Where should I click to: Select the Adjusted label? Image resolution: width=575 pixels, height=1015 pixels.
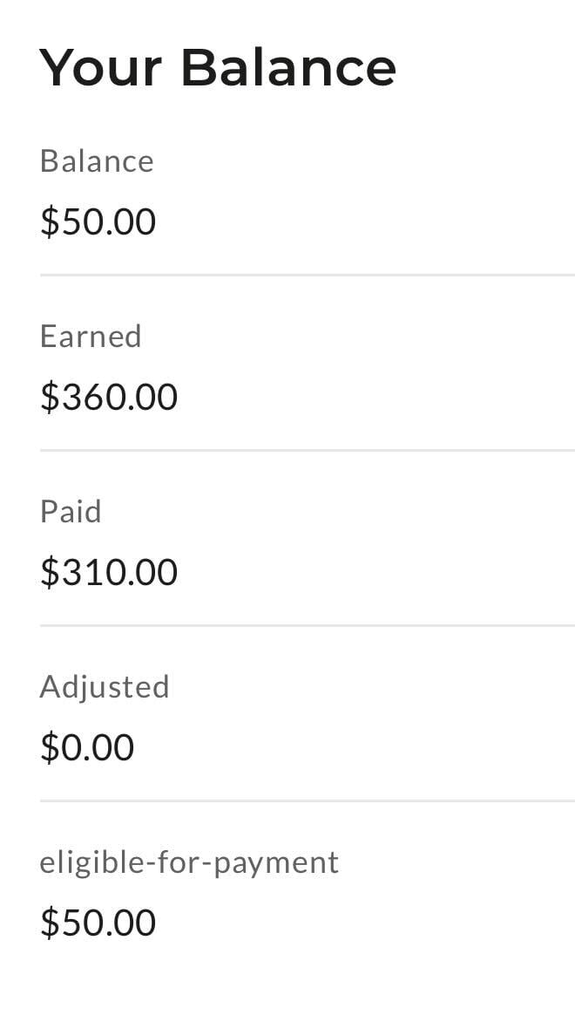point(105,687)
